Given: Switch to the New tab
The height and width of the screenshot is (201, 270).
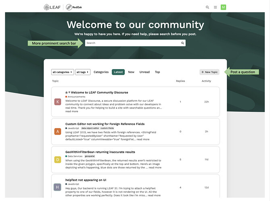Looking at the screenshot, I should click(x=131, y=72).
